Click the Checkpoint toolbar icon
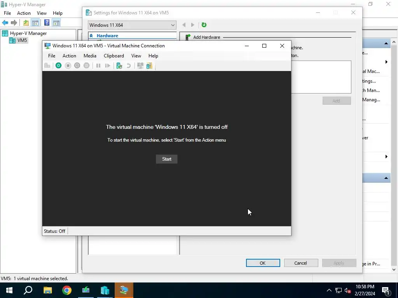Viewport: 398px width, 298px height. tap(119, 66)
